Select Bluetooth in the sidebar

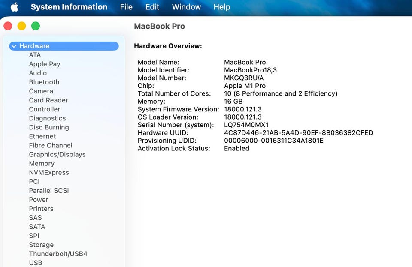(x=44, y=82)
